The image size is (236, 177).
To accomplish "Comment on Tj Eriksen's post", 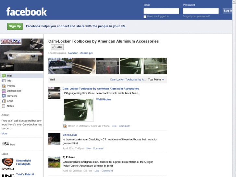I will 107,171.
